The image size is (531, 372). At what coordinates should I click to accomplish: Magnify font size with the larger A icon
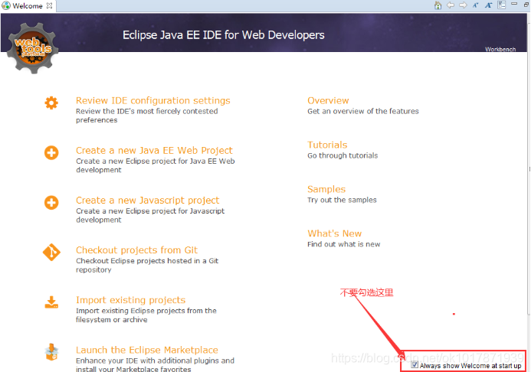coord(488,5)
